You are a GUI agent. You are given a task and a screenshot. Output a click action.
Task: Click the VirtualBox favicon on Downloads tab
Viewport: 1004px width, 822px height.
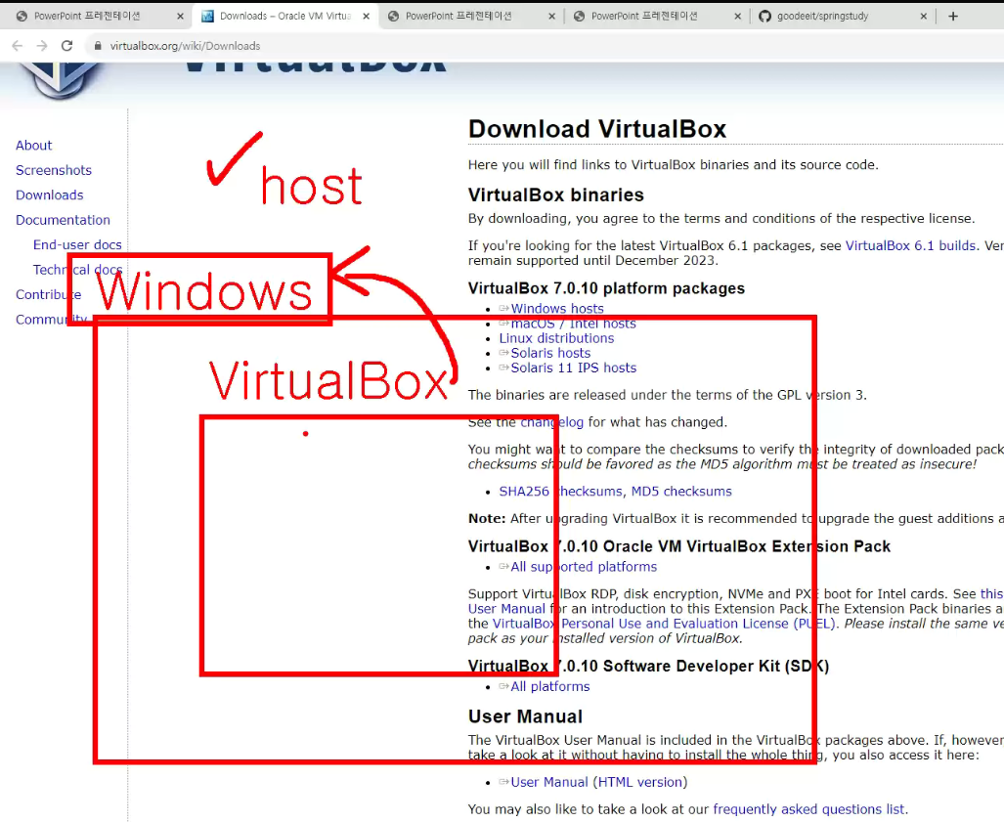pyautogui.click(x=207, y=16)
